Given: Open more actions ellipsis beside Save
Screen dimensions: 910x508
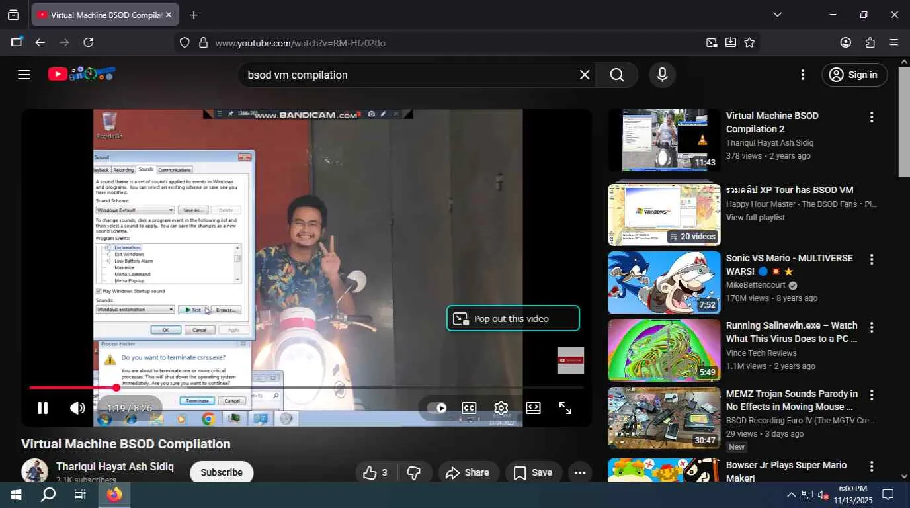Looking at the screenshot, I should [580, 472].
